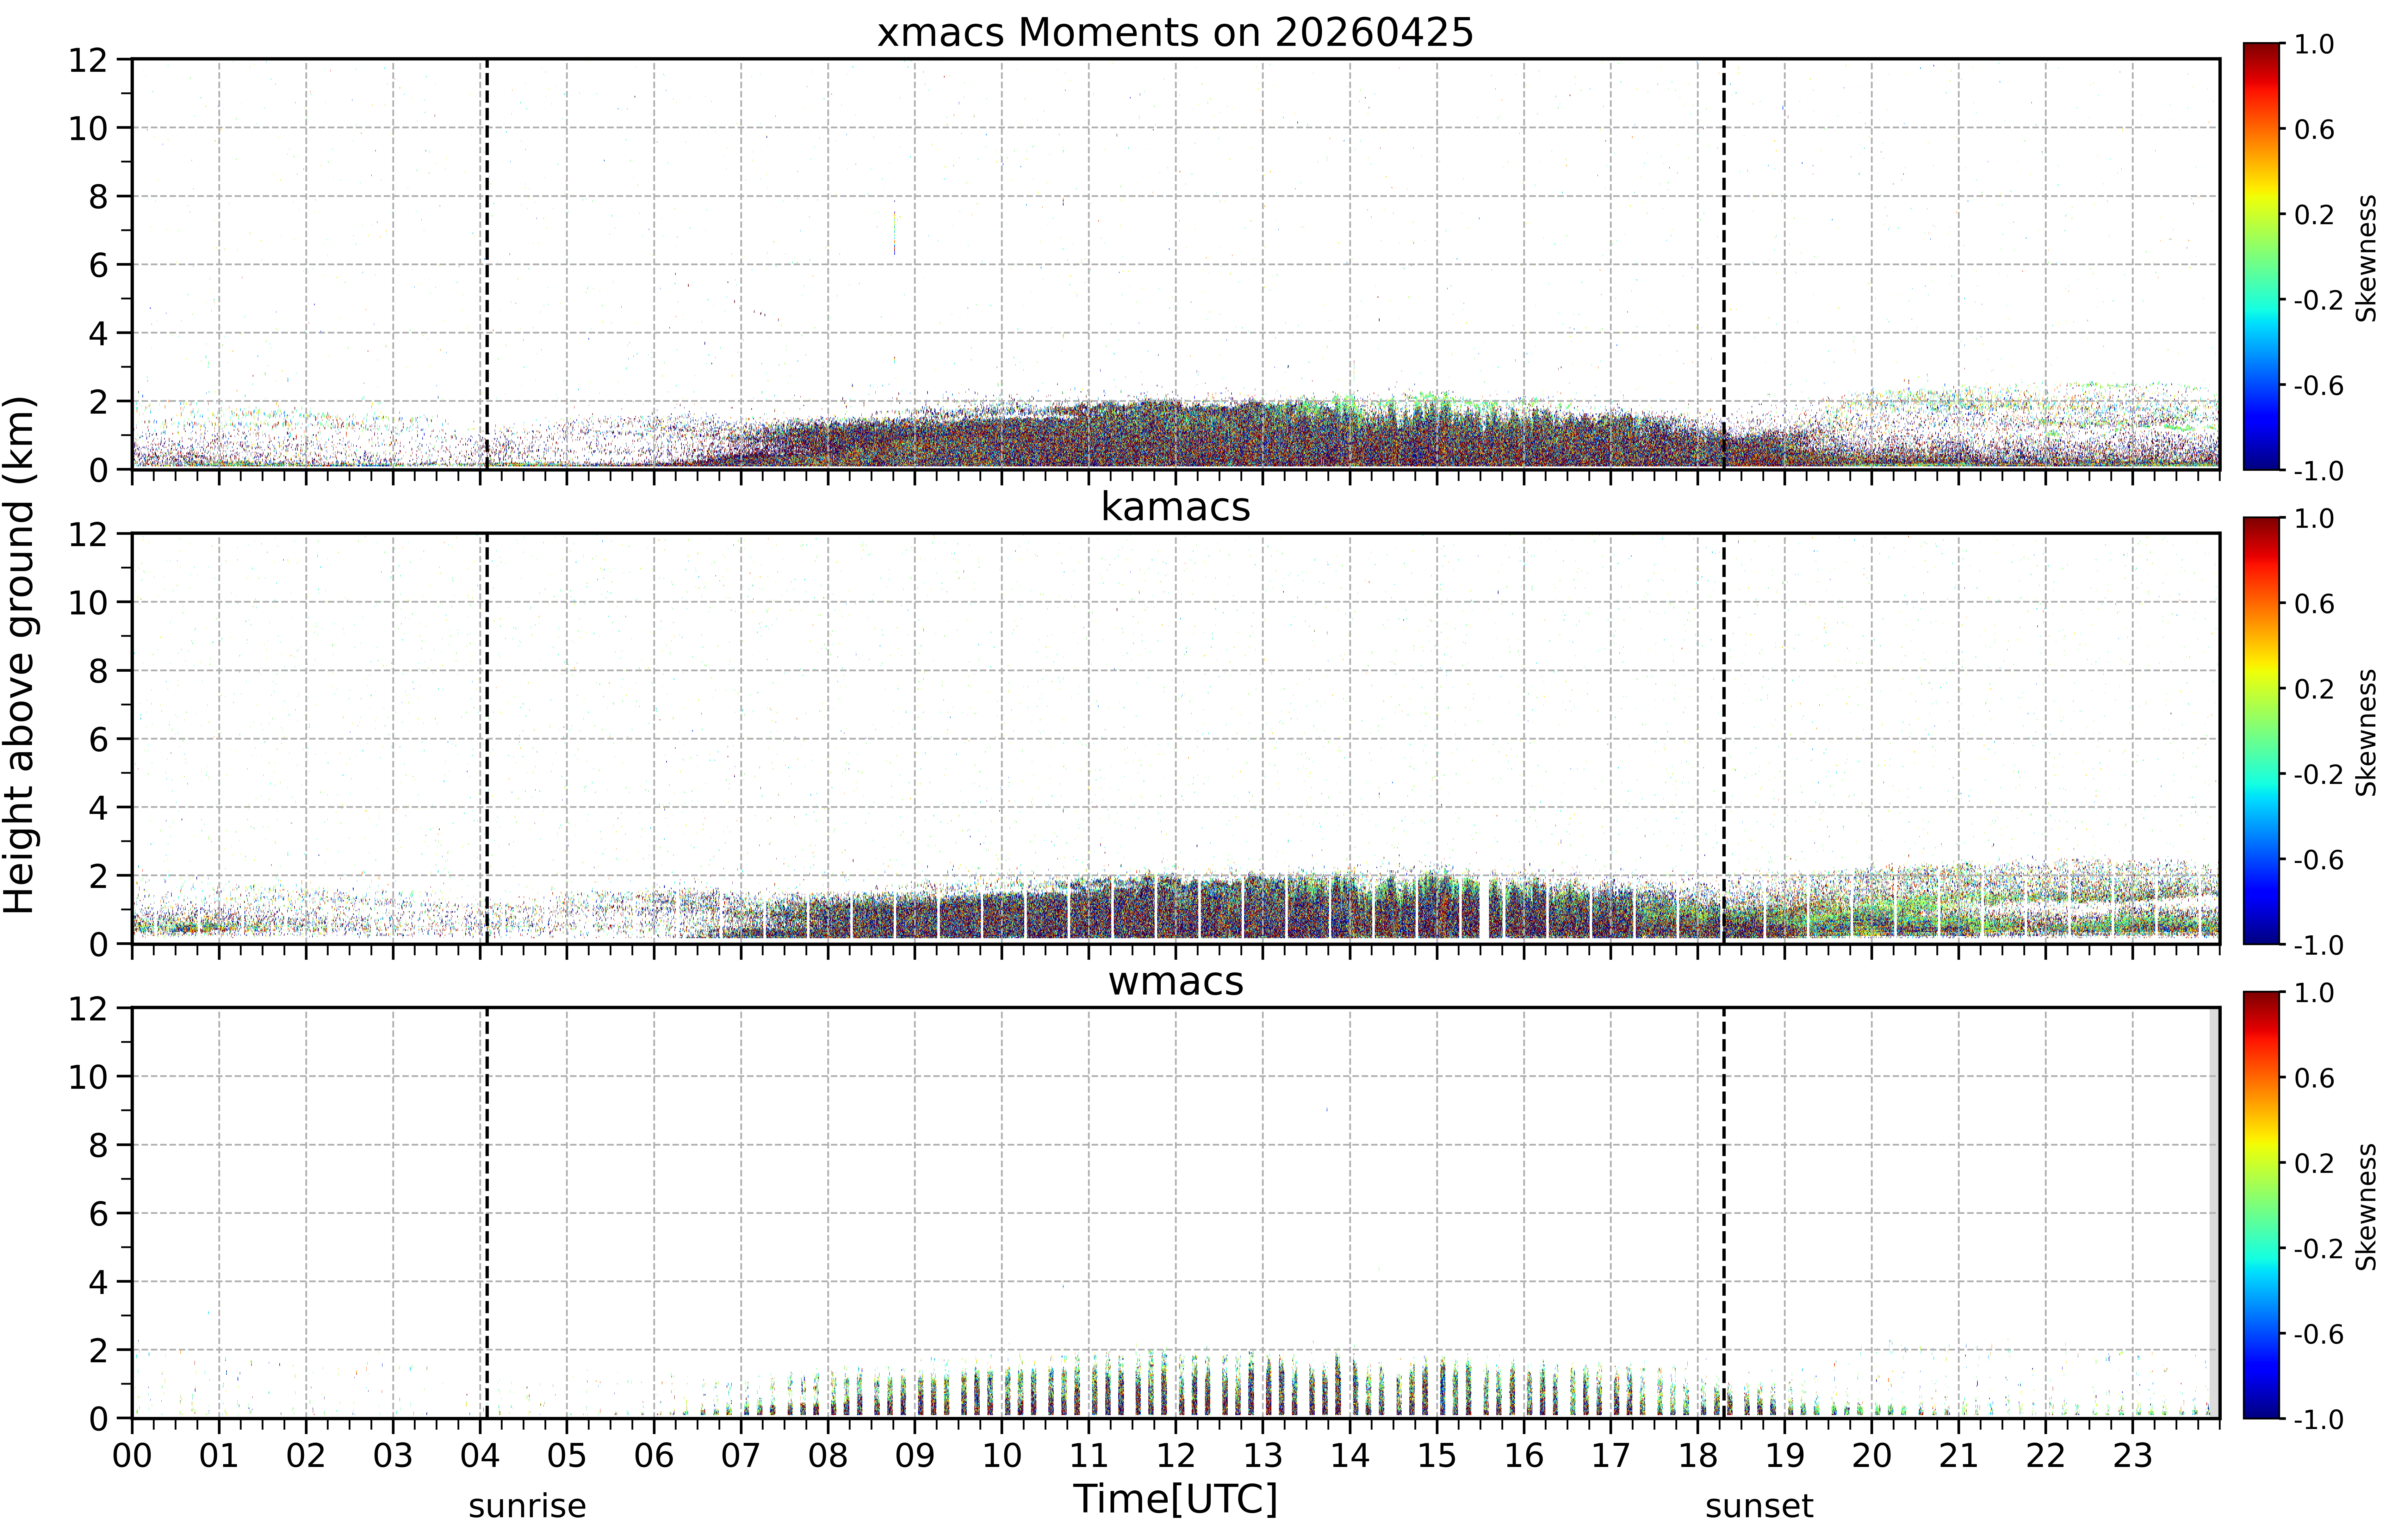2395x1540 pixels.
Task: Click the Time[UTC] axis label
Action: pos(1176,1499)
